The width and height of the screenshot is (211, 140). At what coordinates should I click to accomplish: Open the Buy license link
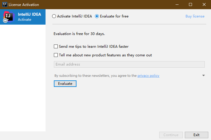click(x=195, y=16)
